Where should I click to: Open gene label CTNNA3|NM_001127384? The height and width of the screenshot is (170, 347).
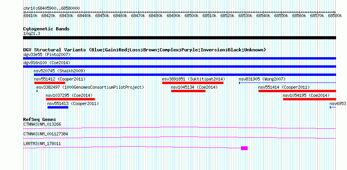46,134
